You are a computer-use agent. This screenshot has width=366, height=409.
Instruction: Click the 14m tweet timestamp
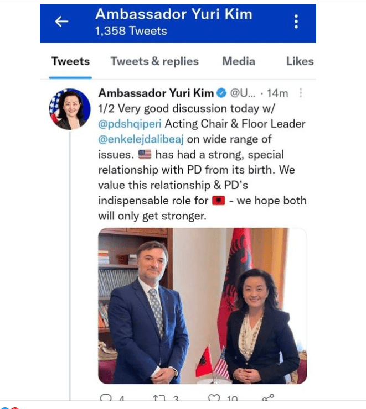pyautogui.click(x=277, y=93)
